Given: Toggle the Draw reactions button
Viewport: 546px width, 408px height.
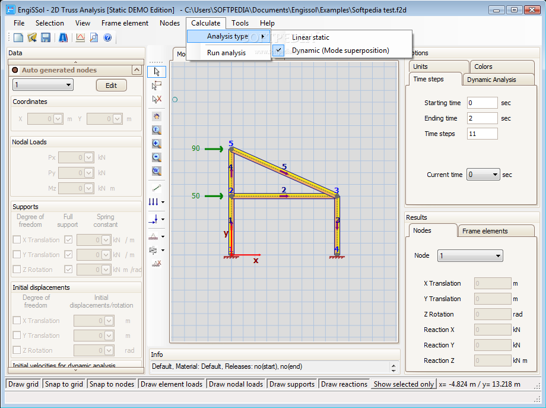Looking at the screenshot, I should (344, 384).
